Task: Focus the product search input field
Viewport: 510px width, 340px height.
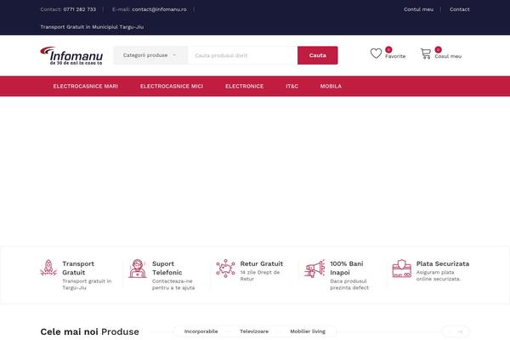Action: (242, 55)
